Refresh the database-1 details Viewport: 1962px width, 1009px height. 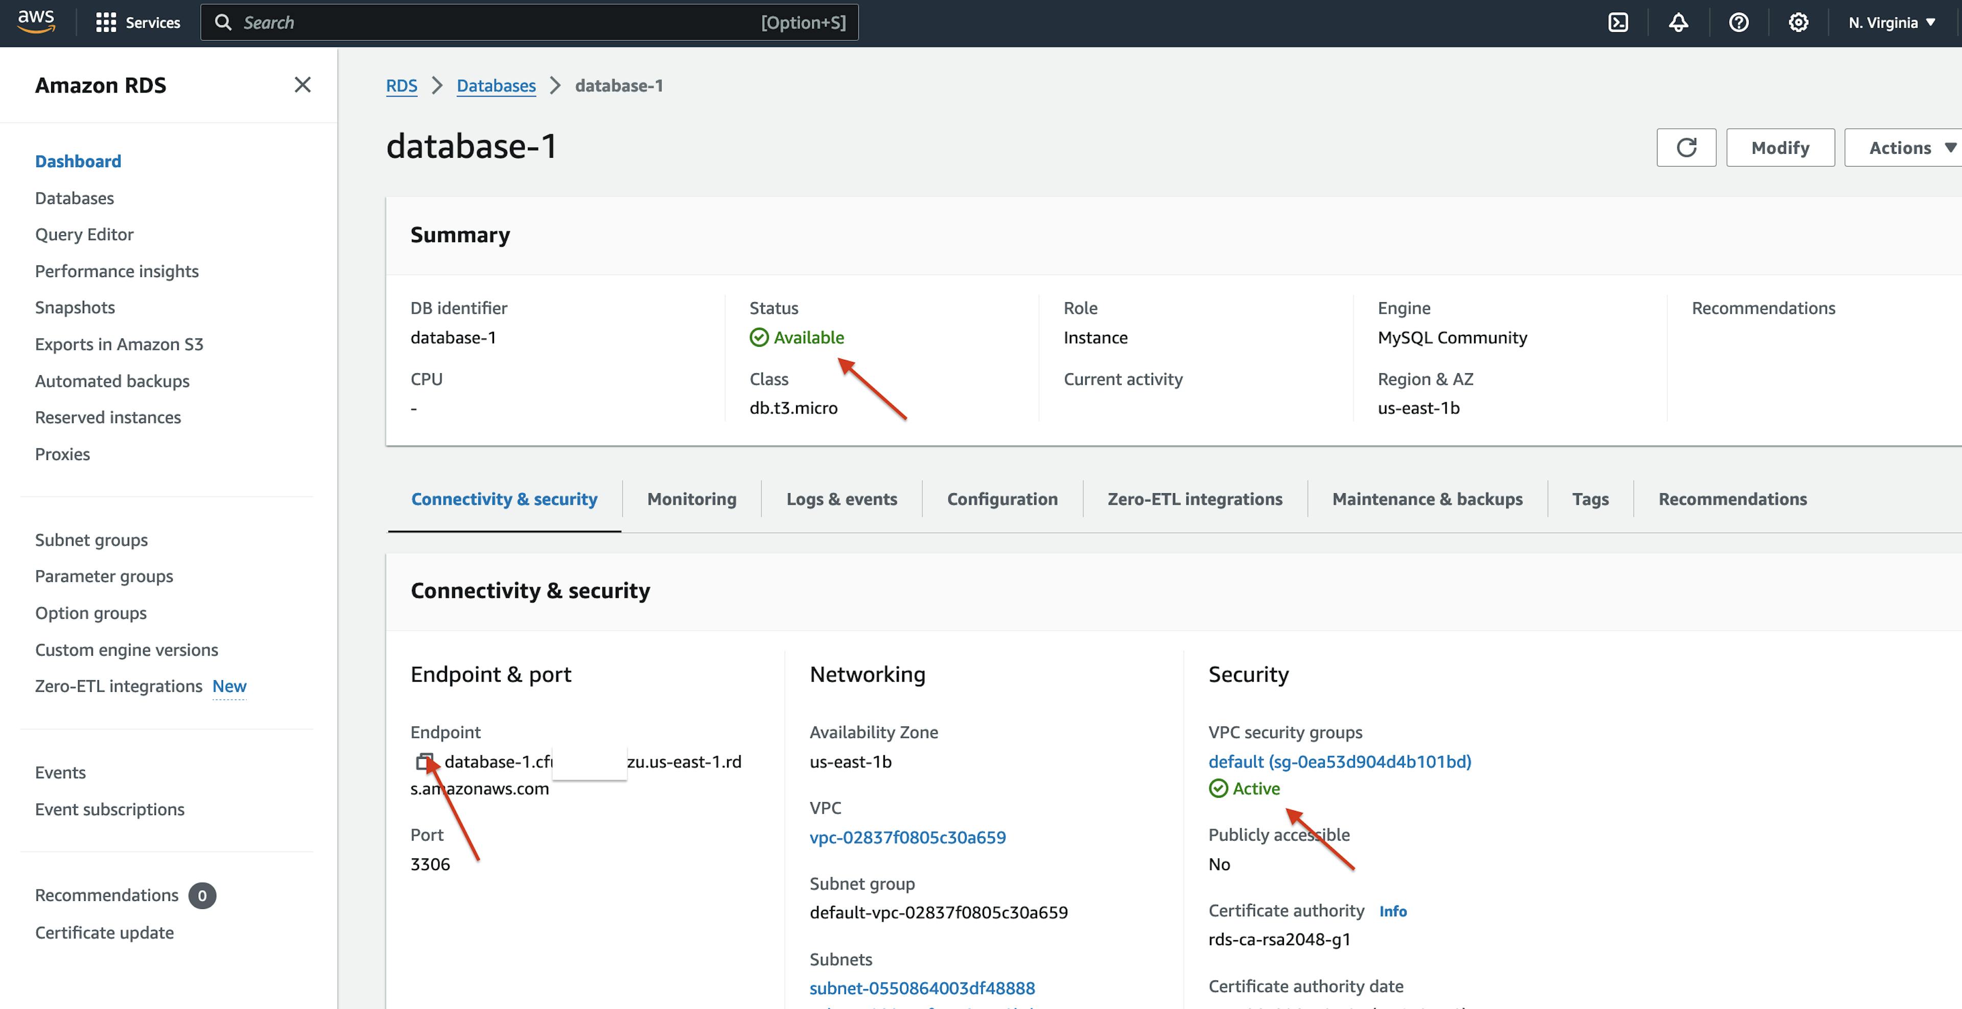point(1686,147)
